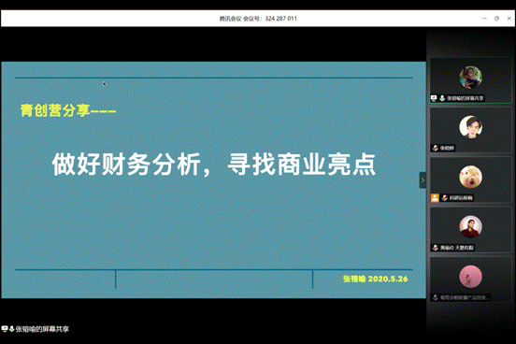Click the slide footer '张锫喻 2020.5.26'

coord(376,279)
